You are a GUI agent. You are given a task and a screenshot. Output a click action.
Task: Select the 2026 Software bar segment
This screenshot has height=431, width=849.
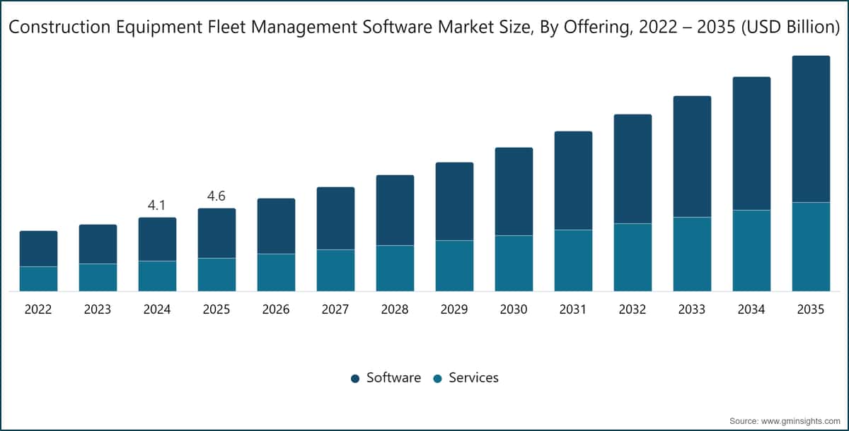click(x=276, y=226)
